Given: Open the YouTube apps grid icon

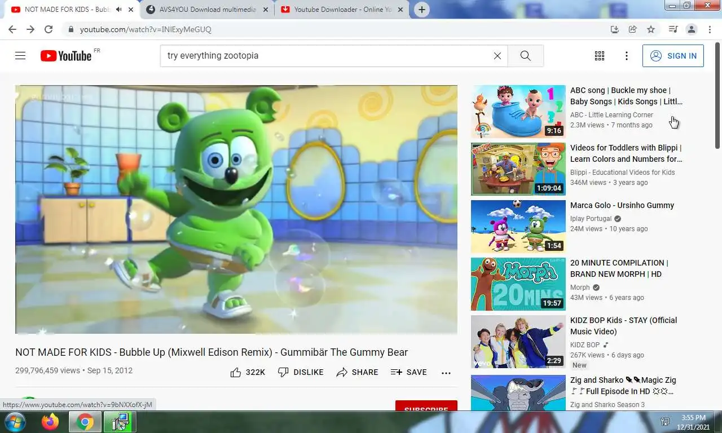Looking at the screenshot, I should coord(600,56).
